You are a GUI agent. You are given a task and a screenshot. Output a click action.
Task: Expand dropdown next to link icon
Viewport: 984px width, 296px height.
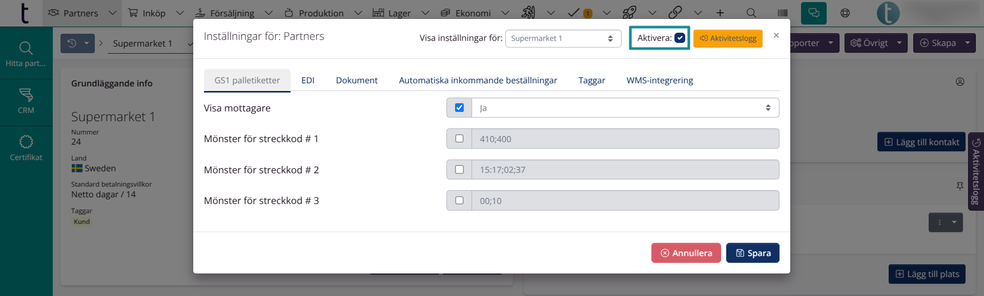pyautogui.click(x=698, y=13)
